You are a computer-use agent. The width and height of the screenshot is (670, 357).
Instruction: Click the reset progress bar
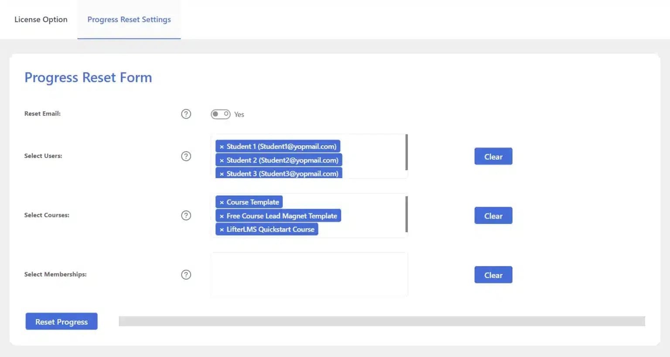pos(382,321)
